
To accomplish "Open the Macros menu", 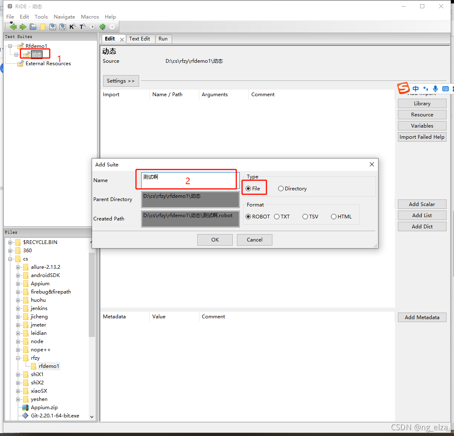I will (90, 17).
